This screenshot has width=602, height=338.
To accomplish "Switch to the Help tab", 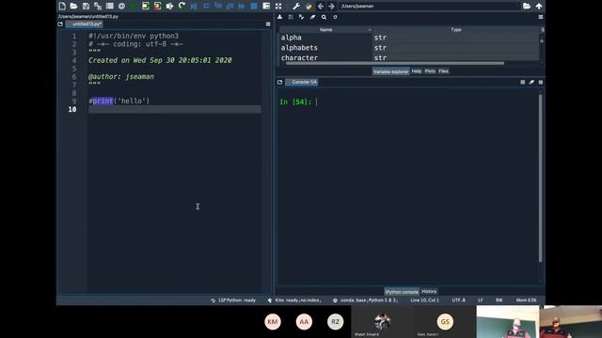I will point(417,71).
